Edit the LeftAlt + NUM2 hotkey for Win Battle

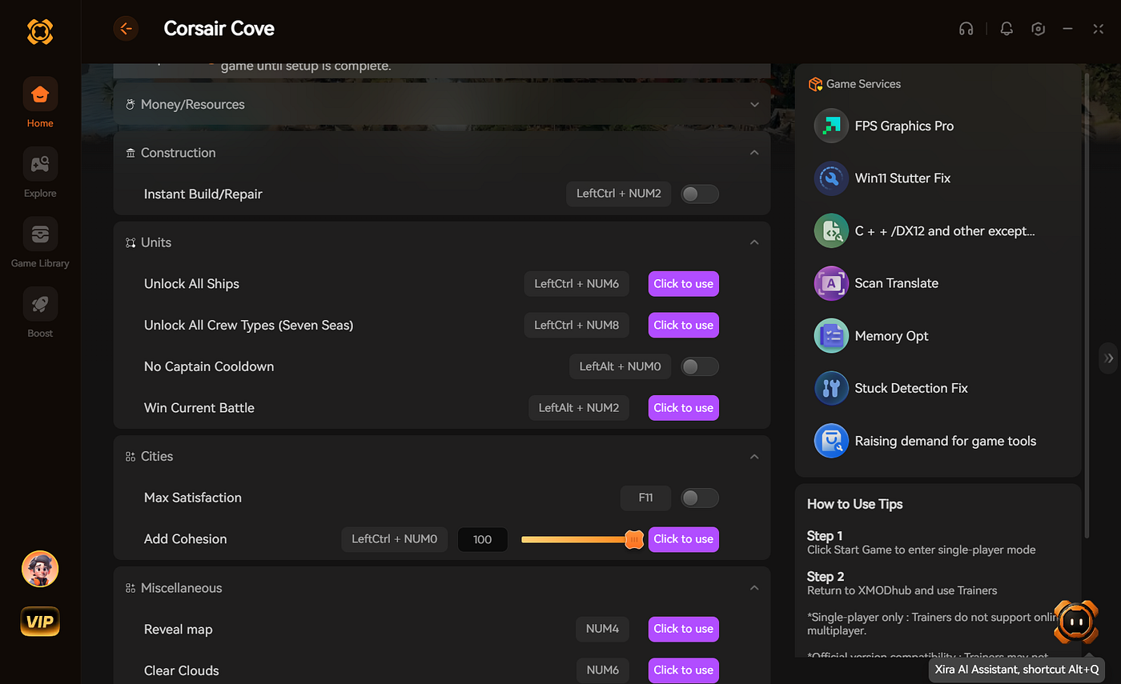[x=579, y=408]
